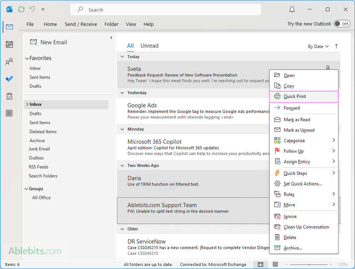Select the Microsoft 365 Copilot email
Screen dimensions: 355x269
[x=193, y=147]
